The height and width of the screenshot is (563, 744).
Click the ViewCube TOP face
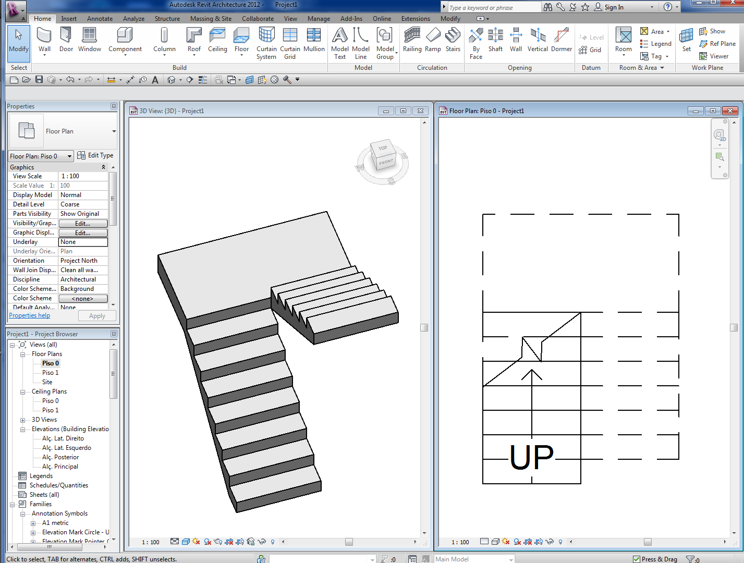[x=383, y=149]
